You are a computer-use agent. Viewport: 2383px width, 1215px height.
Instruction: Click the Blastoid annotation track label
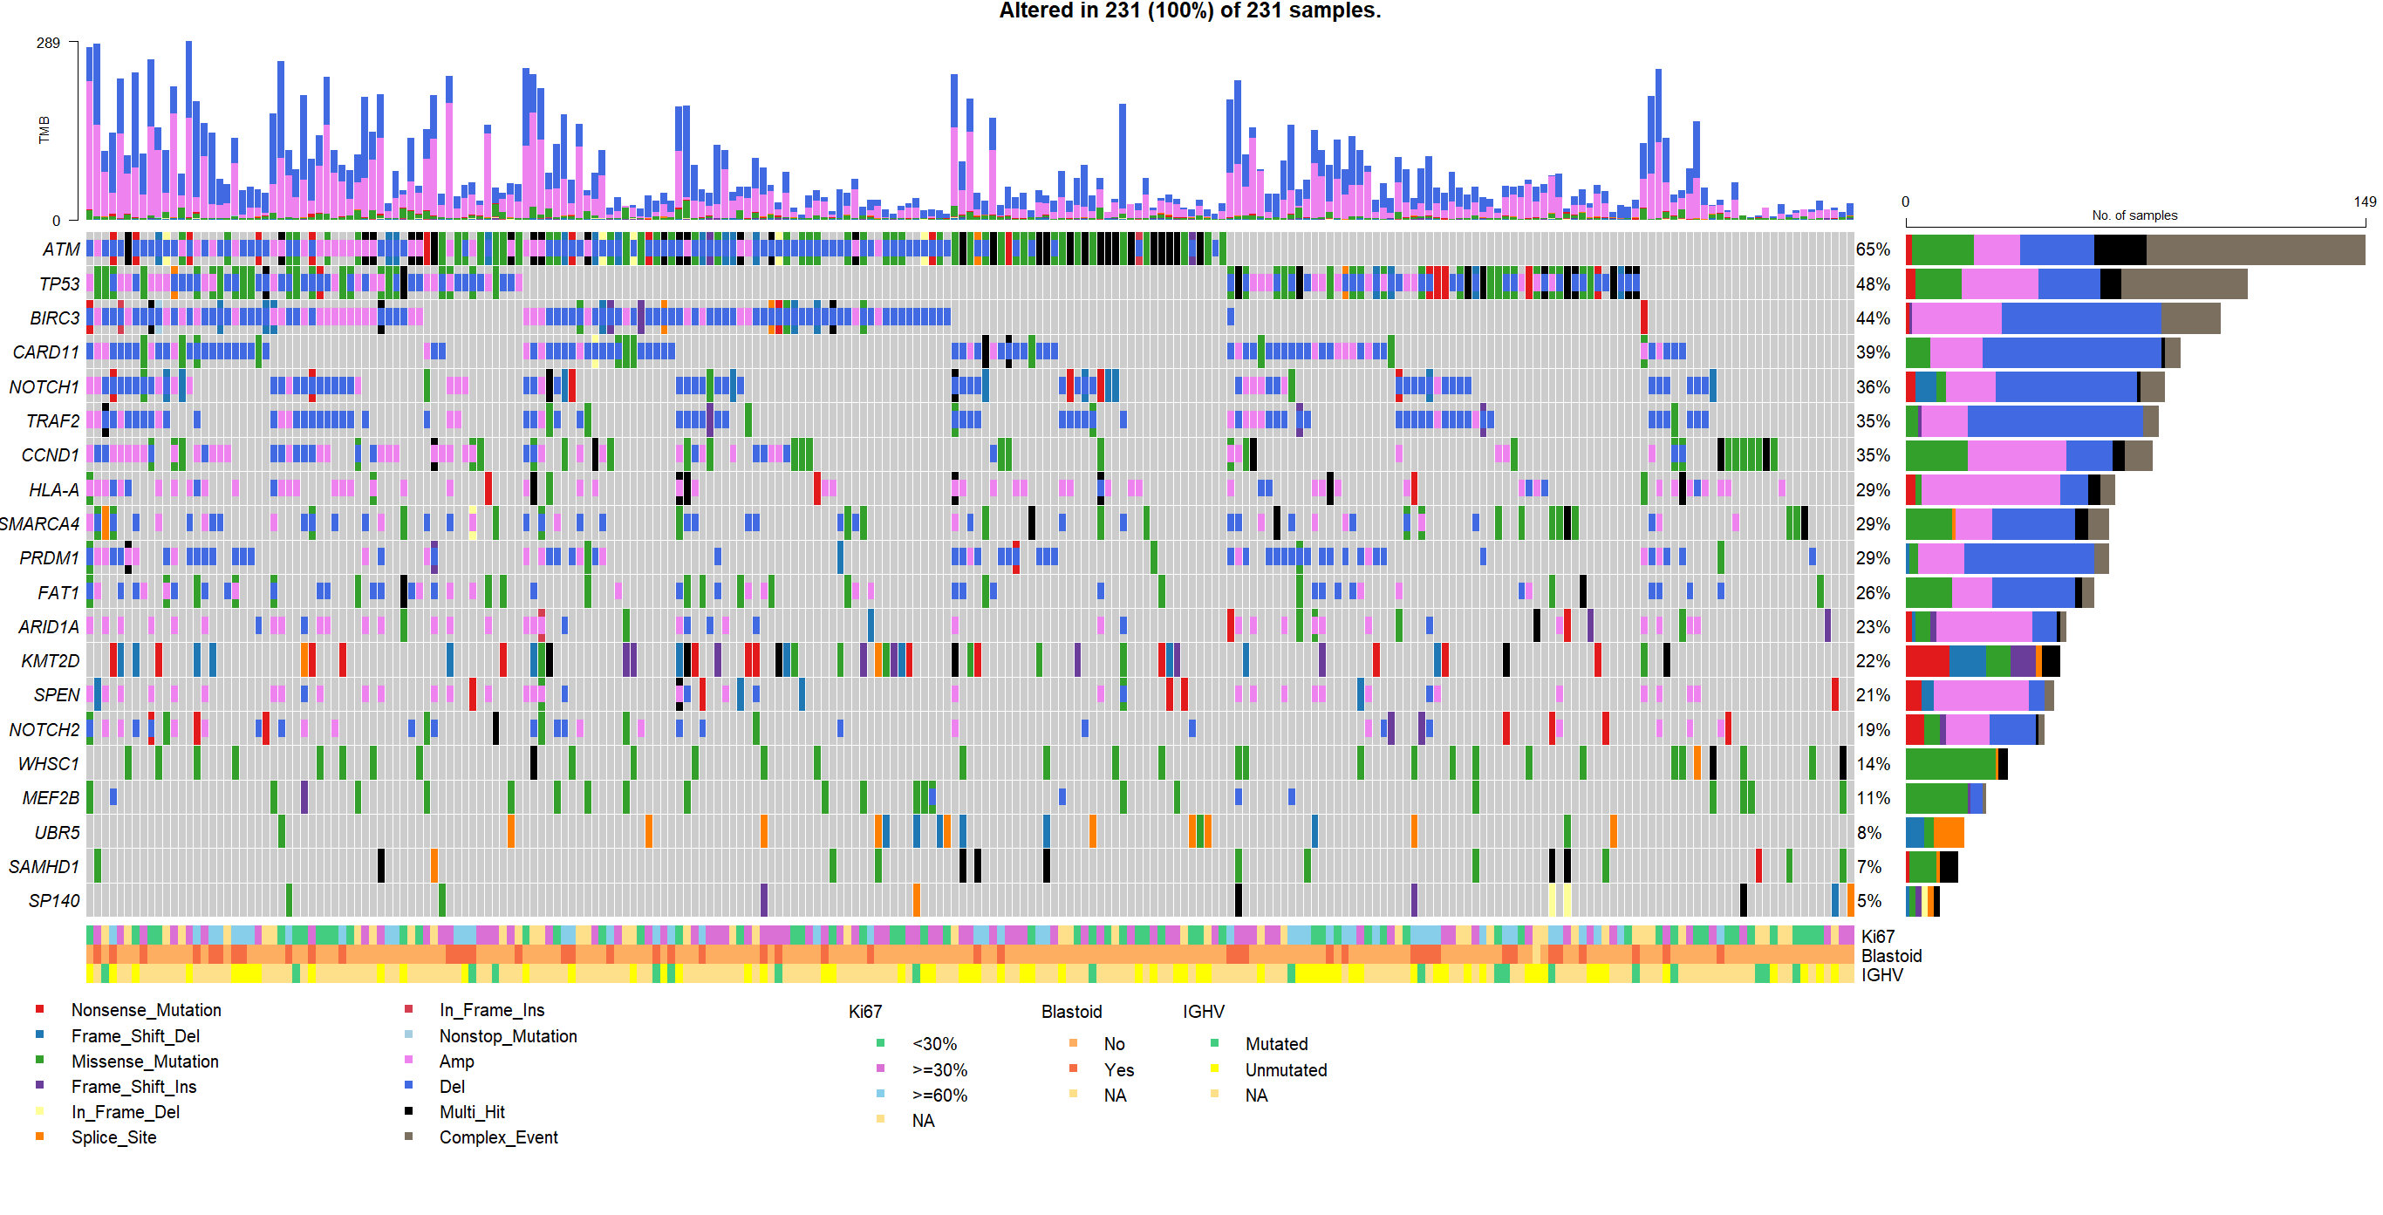click(x=1891, y=956)
